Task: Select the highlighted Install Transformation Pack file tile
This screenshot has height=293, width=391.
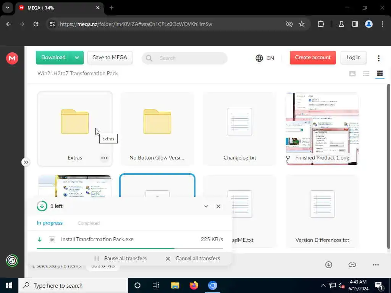Action: (157, 186)
